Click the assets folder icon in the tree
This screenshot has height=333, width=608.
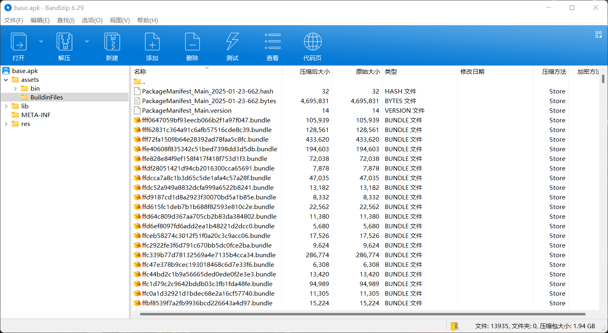point(15,79)
